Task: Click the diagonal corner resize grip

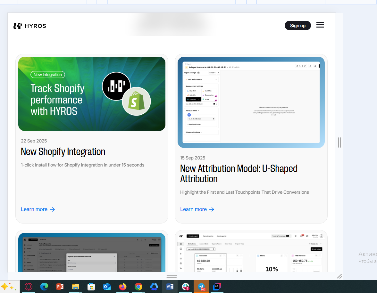Action: tap(339, 276)
